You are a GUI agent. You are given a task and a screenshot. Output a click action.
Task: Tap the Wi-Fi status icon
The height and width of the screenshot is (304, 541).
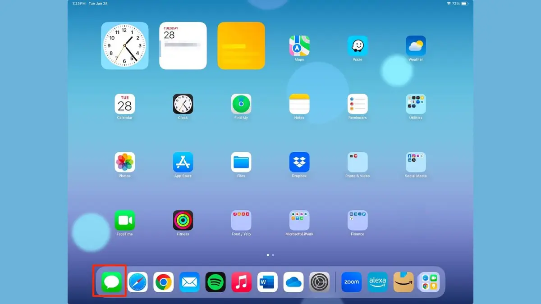click(x=449, y=3)
